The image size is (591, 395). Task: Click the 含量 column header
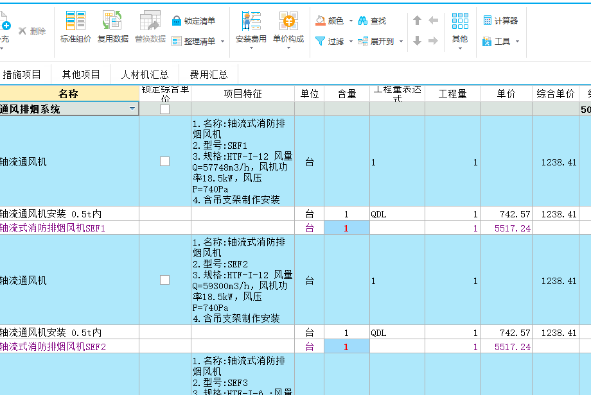[x=347, y=94]
